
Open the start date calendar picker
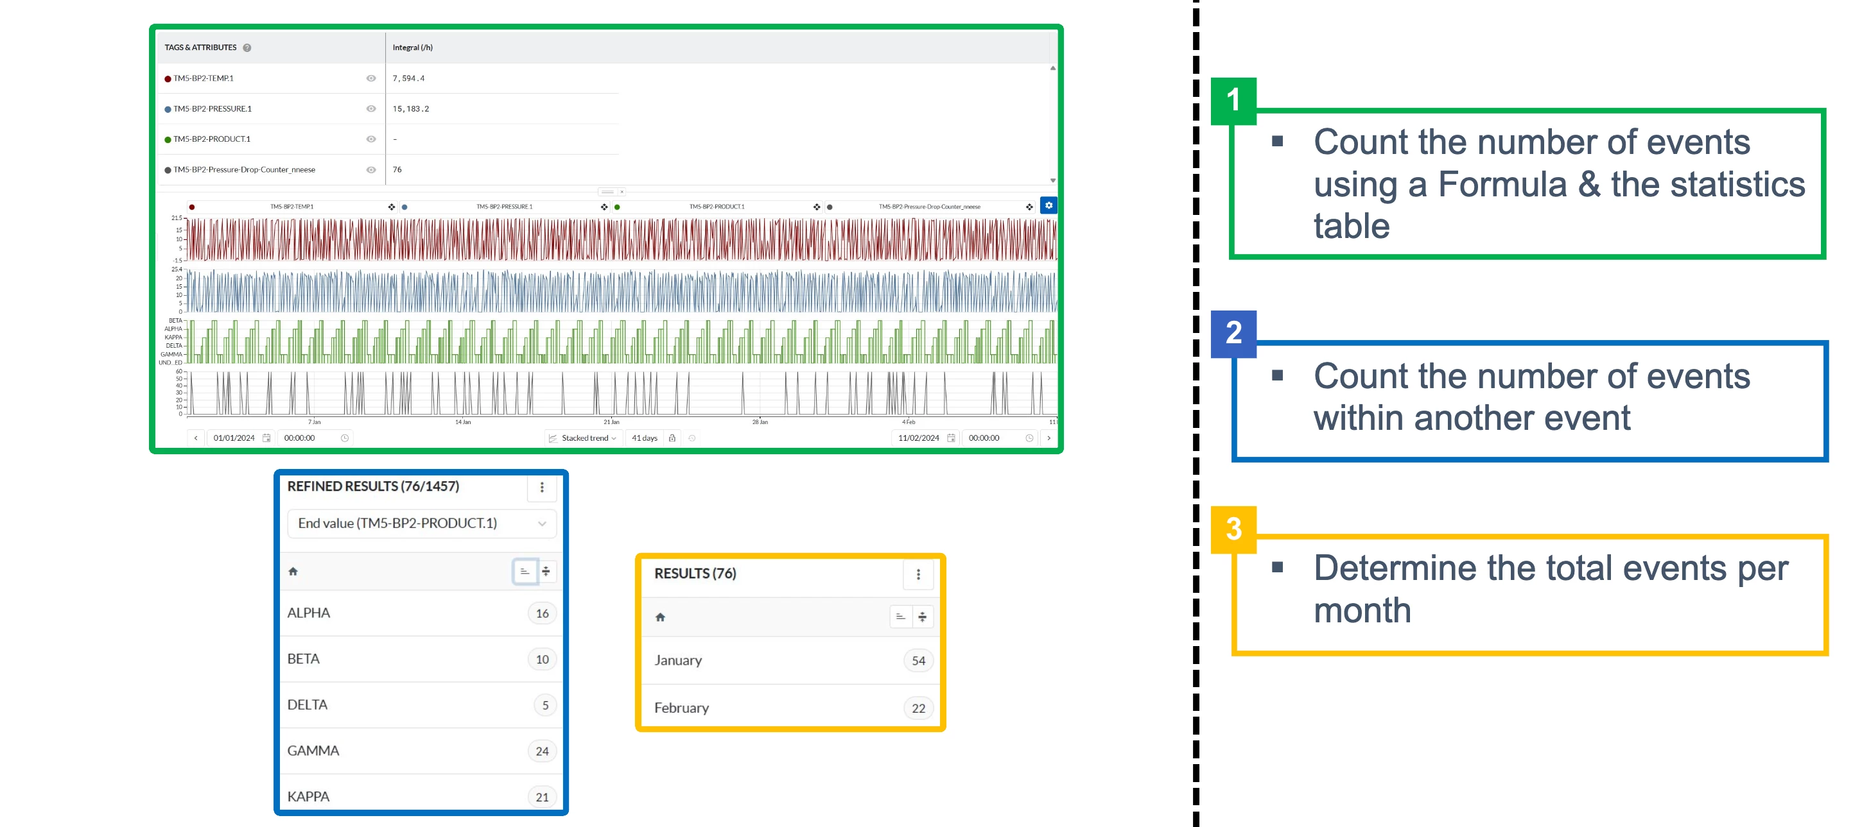(266, 438)
